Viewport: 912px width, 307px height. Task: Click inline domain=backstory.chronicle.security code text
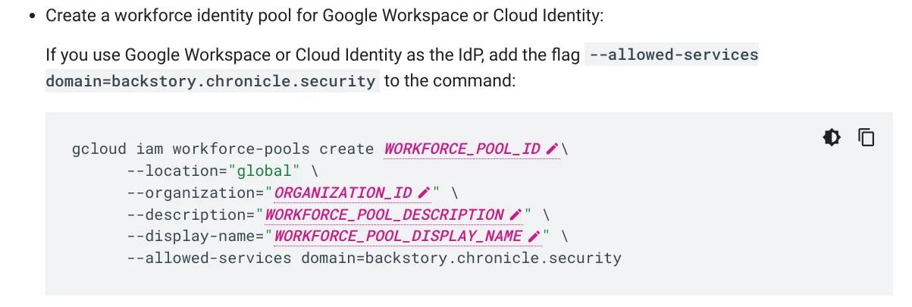[x=212, y=80]
